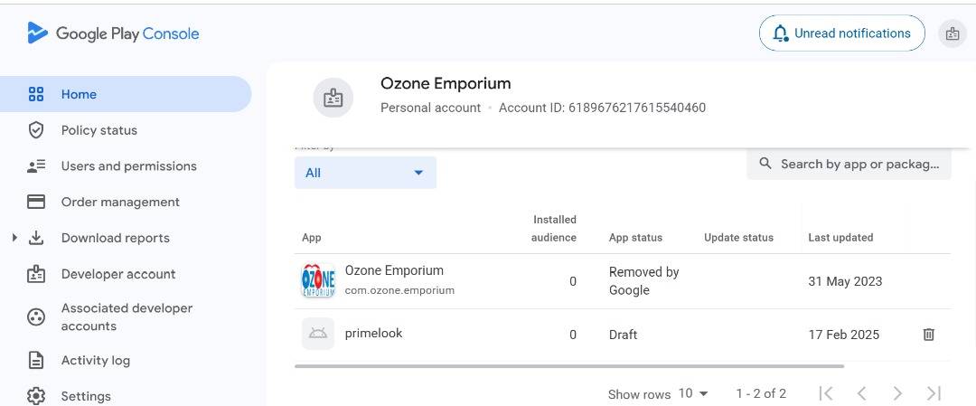The height and width of the screenshot is (406, 976).
Task: Click the Ozone Emporium account heading
Action: point(446,83)
